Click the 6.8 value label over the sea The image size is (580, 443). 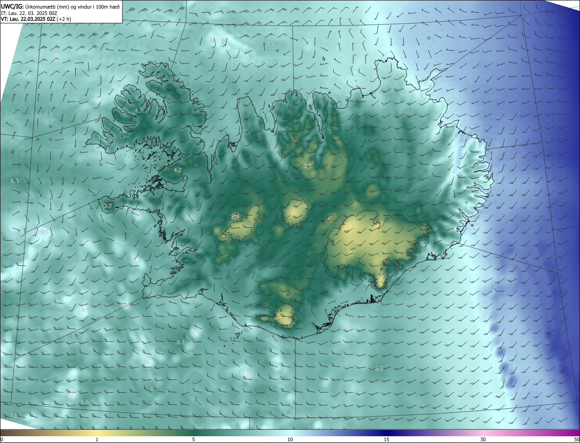click(48, 113)
